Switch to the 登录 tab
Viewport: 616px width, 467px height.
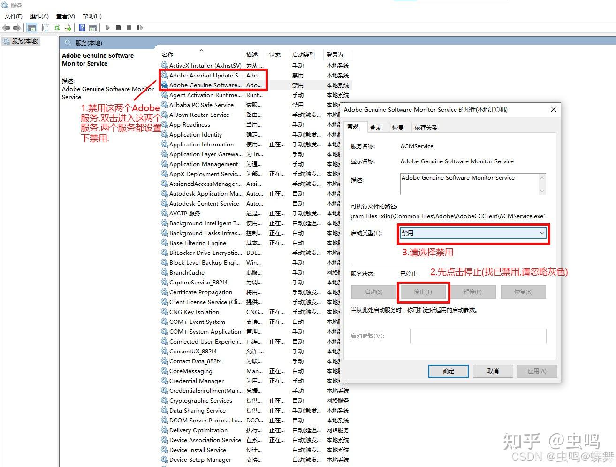[376, 127]
